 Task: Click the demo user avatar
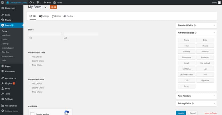[x=219, y=3]
